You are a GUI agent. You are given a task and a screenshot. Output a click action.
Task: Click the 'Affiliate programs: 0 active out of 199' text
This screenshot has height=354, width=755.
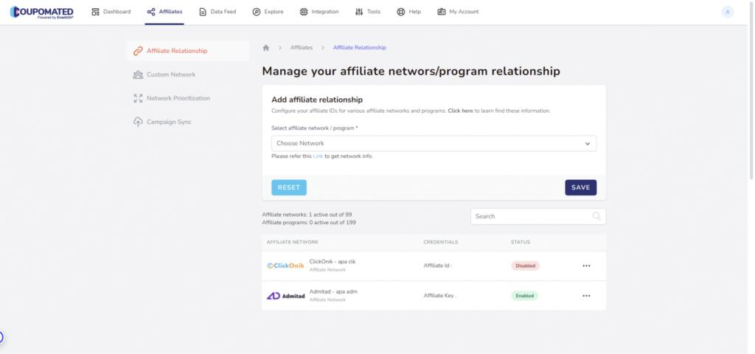pos(309,223)
